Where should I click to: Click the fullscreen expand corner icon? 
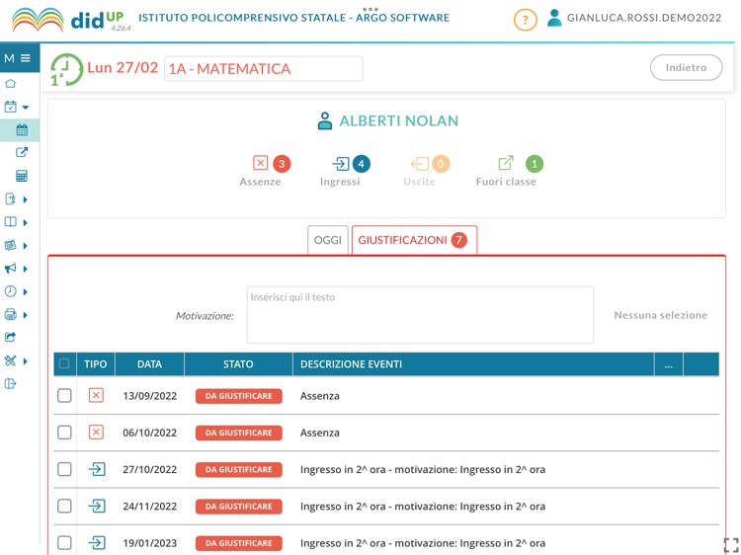[x=731, y=545]
